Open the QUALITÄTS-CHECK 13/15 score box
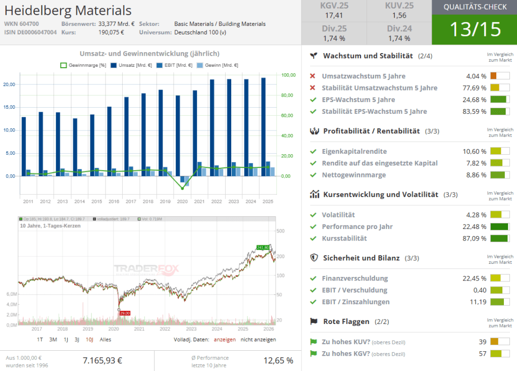 click(x=474, y=23)
